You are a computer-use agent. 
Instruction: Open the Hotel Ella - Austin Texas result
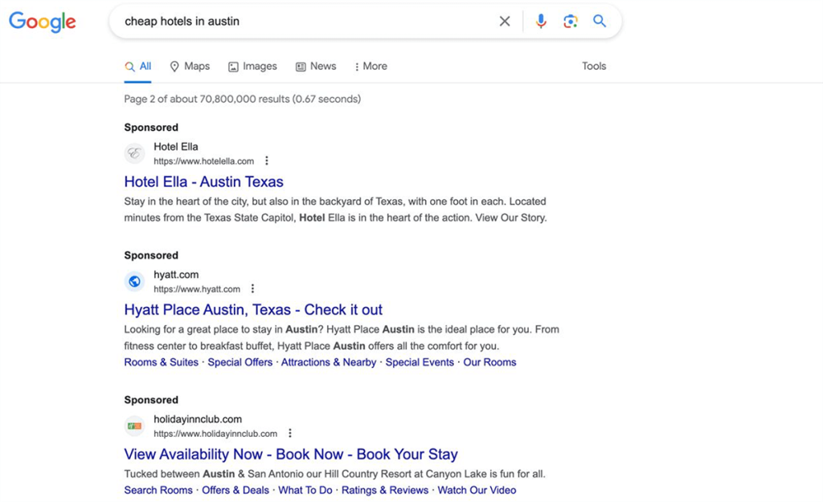(x=203, y=182)
